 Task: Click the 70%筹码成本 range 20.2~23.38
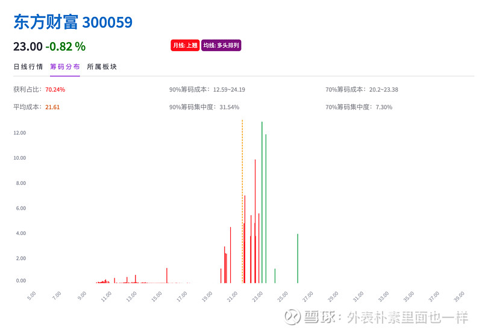point(384,89)
